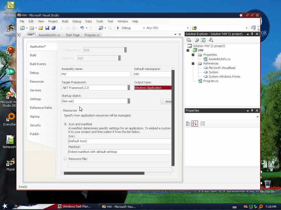Click the horizontal scrollbar of the Application page

[x=104, y=173]
